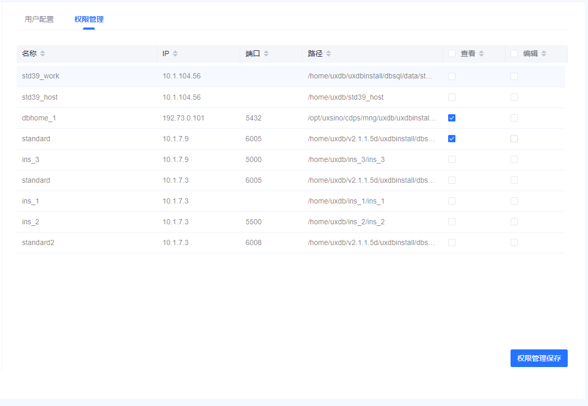Enable 查看 permission for std39_work

pos(452,76)
